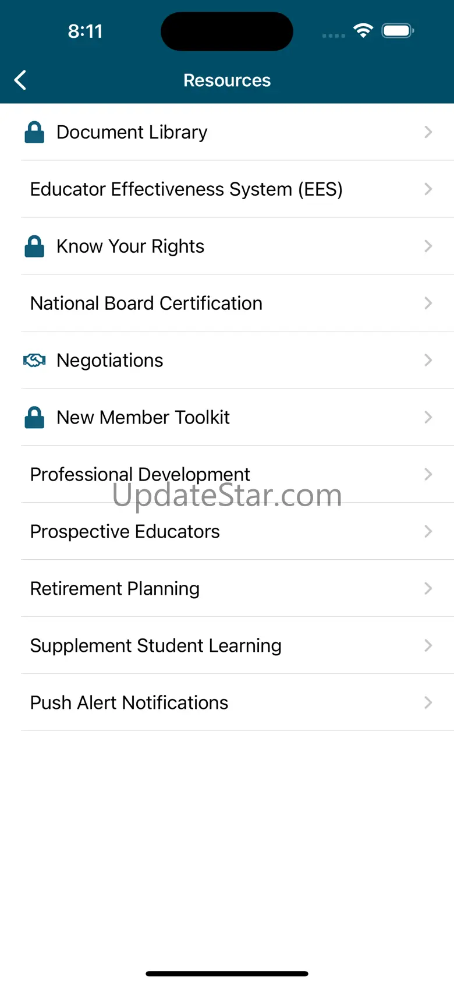Tap the lock icon beside Know Your Rights
The height and width of the screenshot is (985, 454).
tap(34, 246)
